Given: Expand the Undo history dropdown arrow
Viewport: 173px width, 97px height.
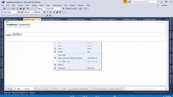Looking at the screenshot, I should [x=30, y=9].
